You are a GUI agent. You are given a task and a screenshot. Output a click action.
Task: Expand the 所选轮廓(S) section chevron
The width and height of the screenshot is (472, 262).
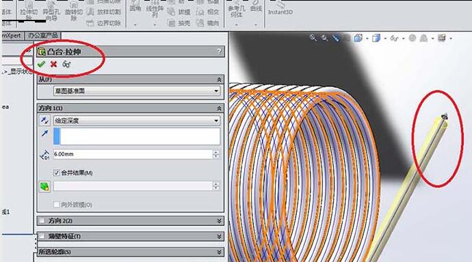(x=219, y=252)
